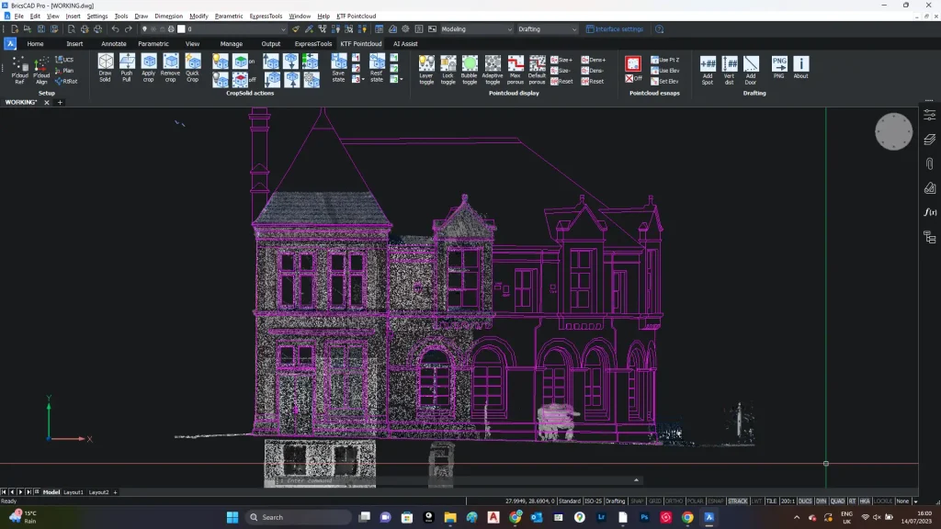Expand the Drafting profile selector
The width and height of the screenshot is (941, 529).
tap(574, 28)
